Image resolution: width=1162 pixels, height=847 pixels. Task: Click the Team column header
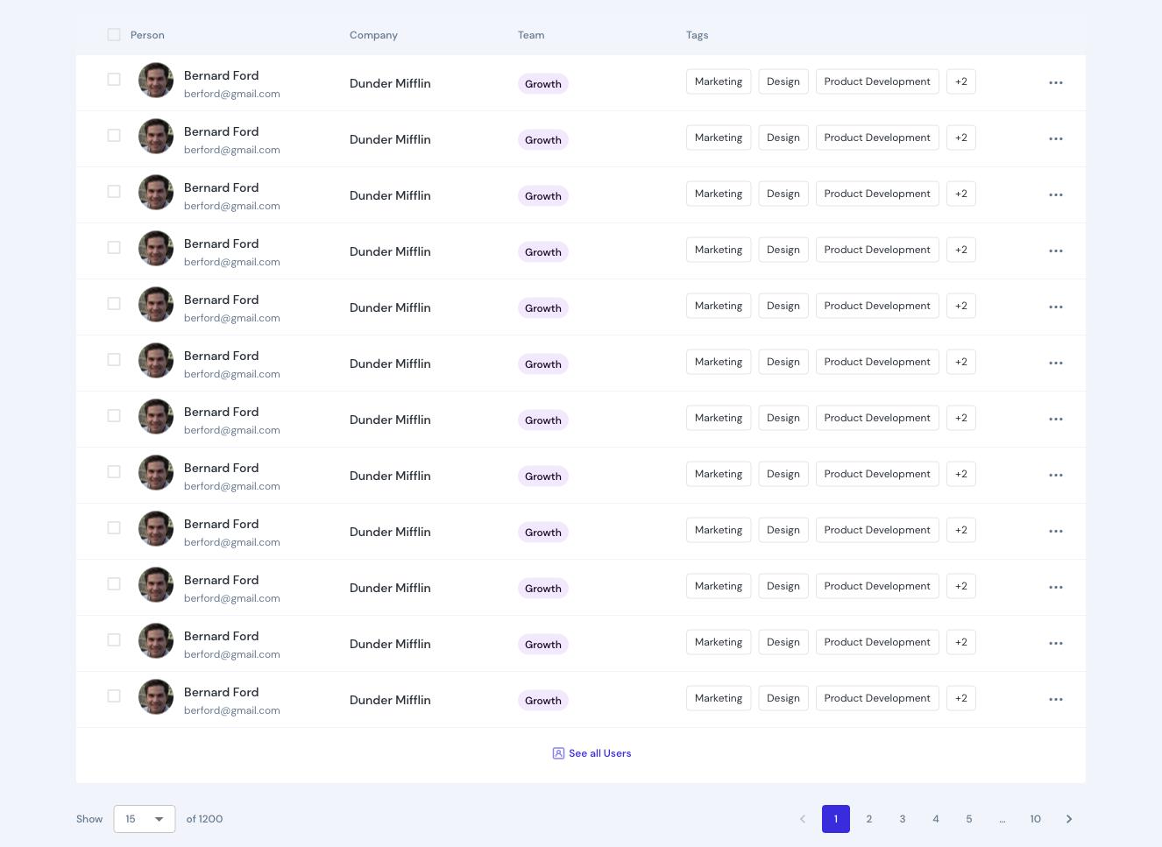coord(531,35)
